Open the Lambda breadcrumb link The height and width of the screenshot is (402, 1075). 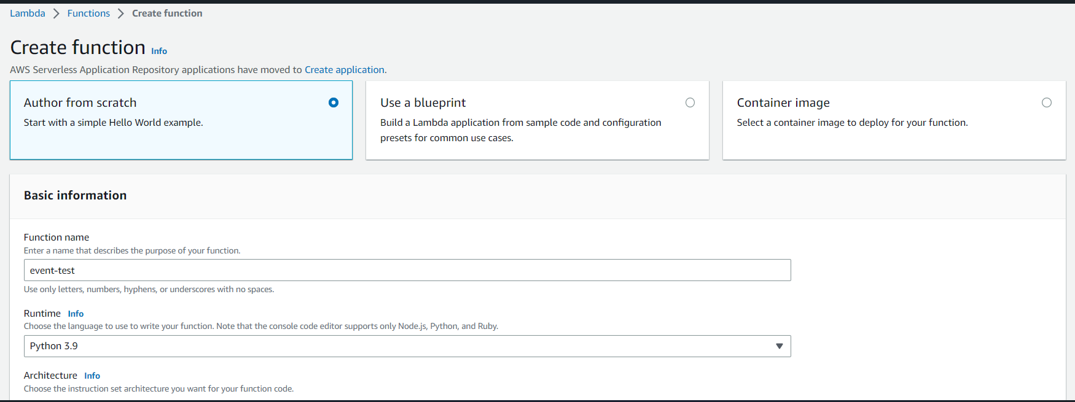28,14
